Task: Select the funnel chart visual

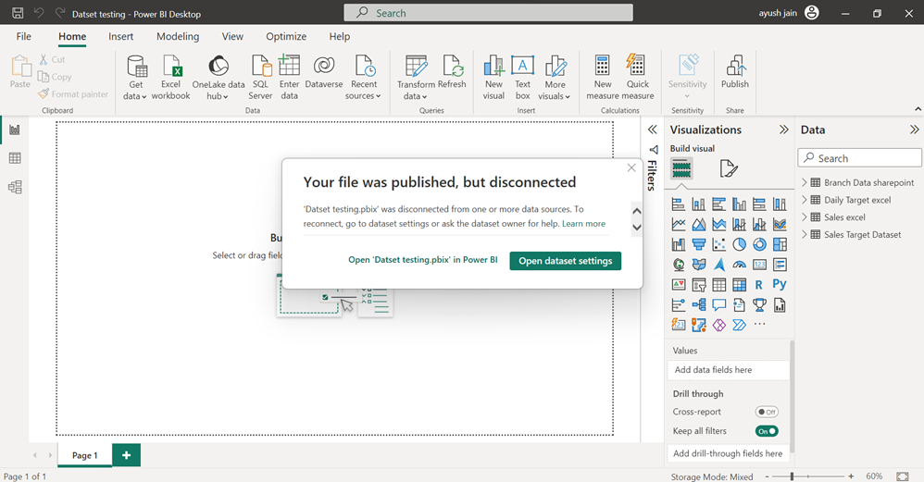Action: (x=699, y=244)
